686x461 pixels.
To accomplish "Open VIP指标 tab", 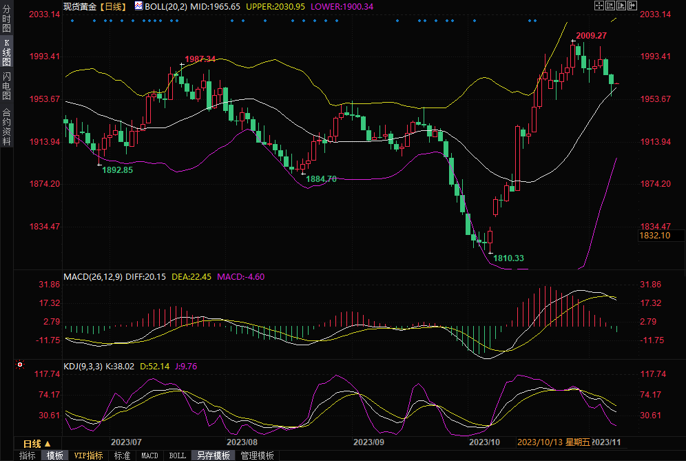I will [x=88, y=455].
